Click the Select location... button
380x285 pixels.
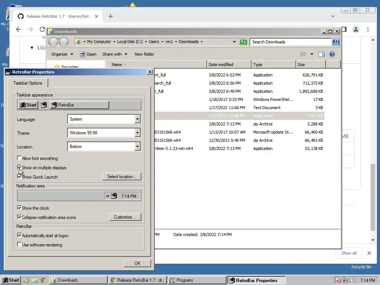122,176
